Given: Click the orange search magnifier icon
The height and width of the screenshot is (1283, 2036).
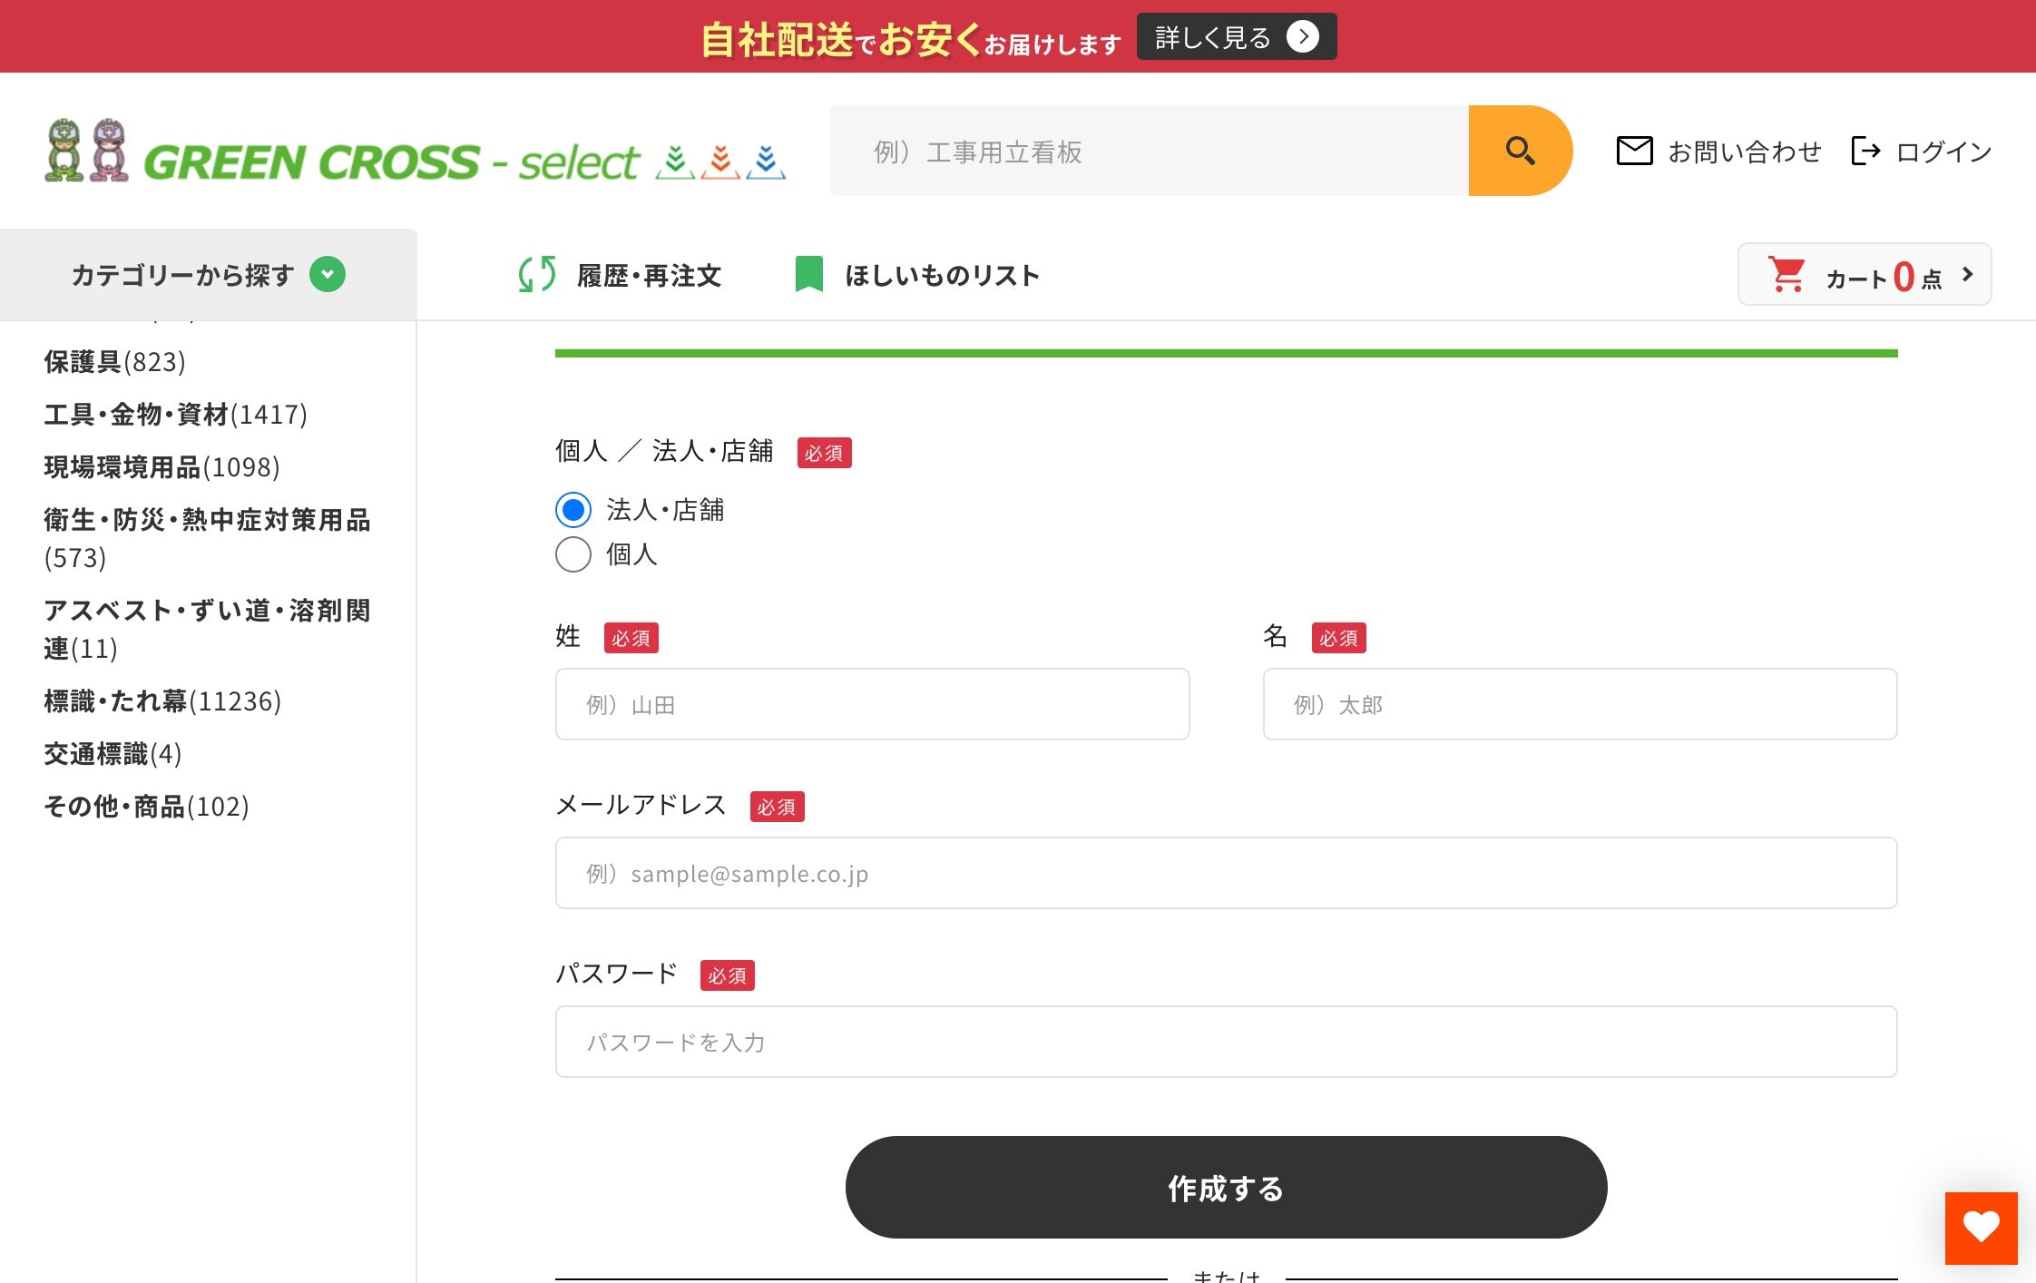Looking at the screenshot, I should click(1521, 151).
